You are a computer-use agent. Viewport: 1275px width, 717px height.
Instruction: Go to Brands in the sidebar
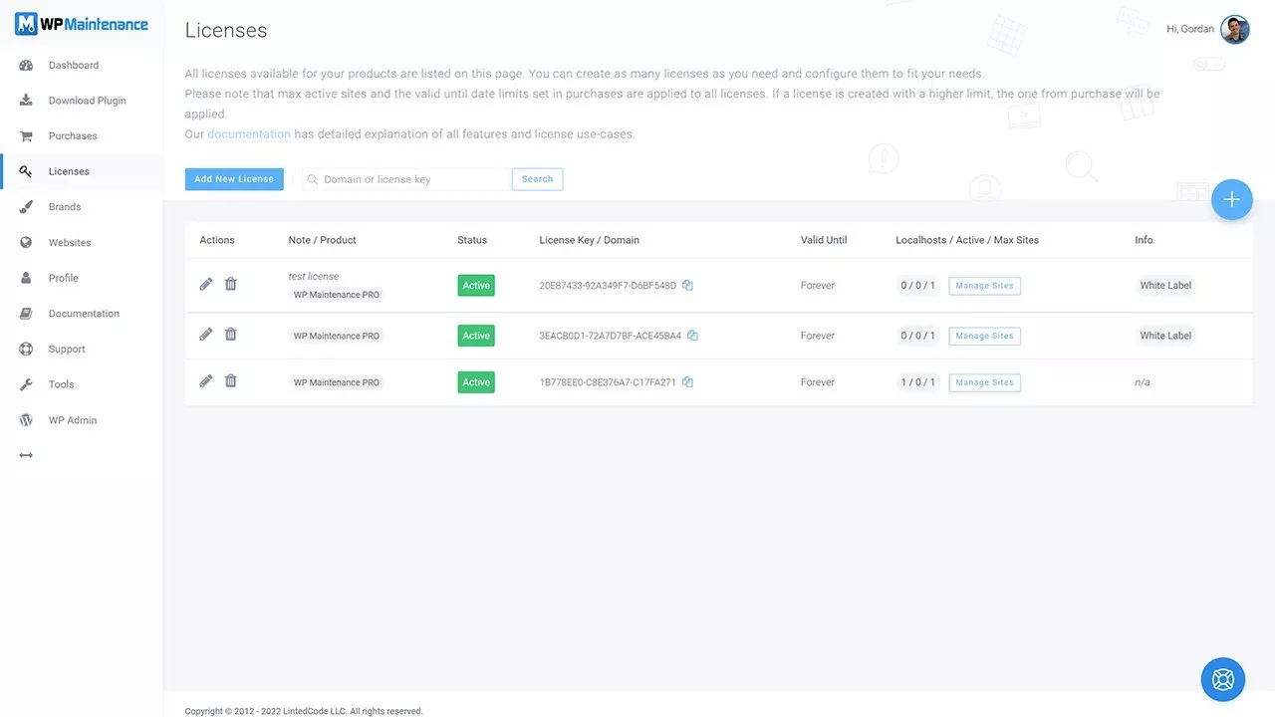click(x=65, y=207)
